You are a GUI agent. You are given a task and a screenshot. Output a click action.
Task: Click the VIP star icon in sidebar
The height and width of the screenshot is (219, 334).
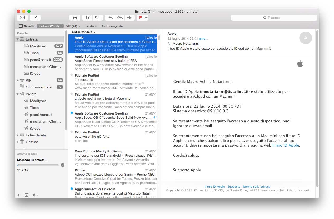pyautogui.click(x=22, y=80)
